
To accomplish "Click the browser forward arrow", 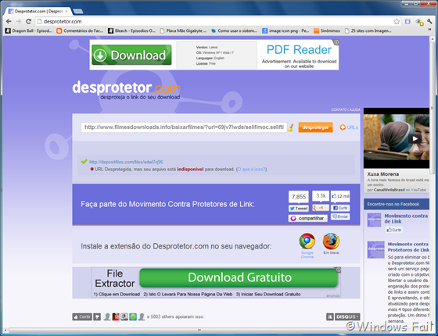I will click(x=19, y=22).
